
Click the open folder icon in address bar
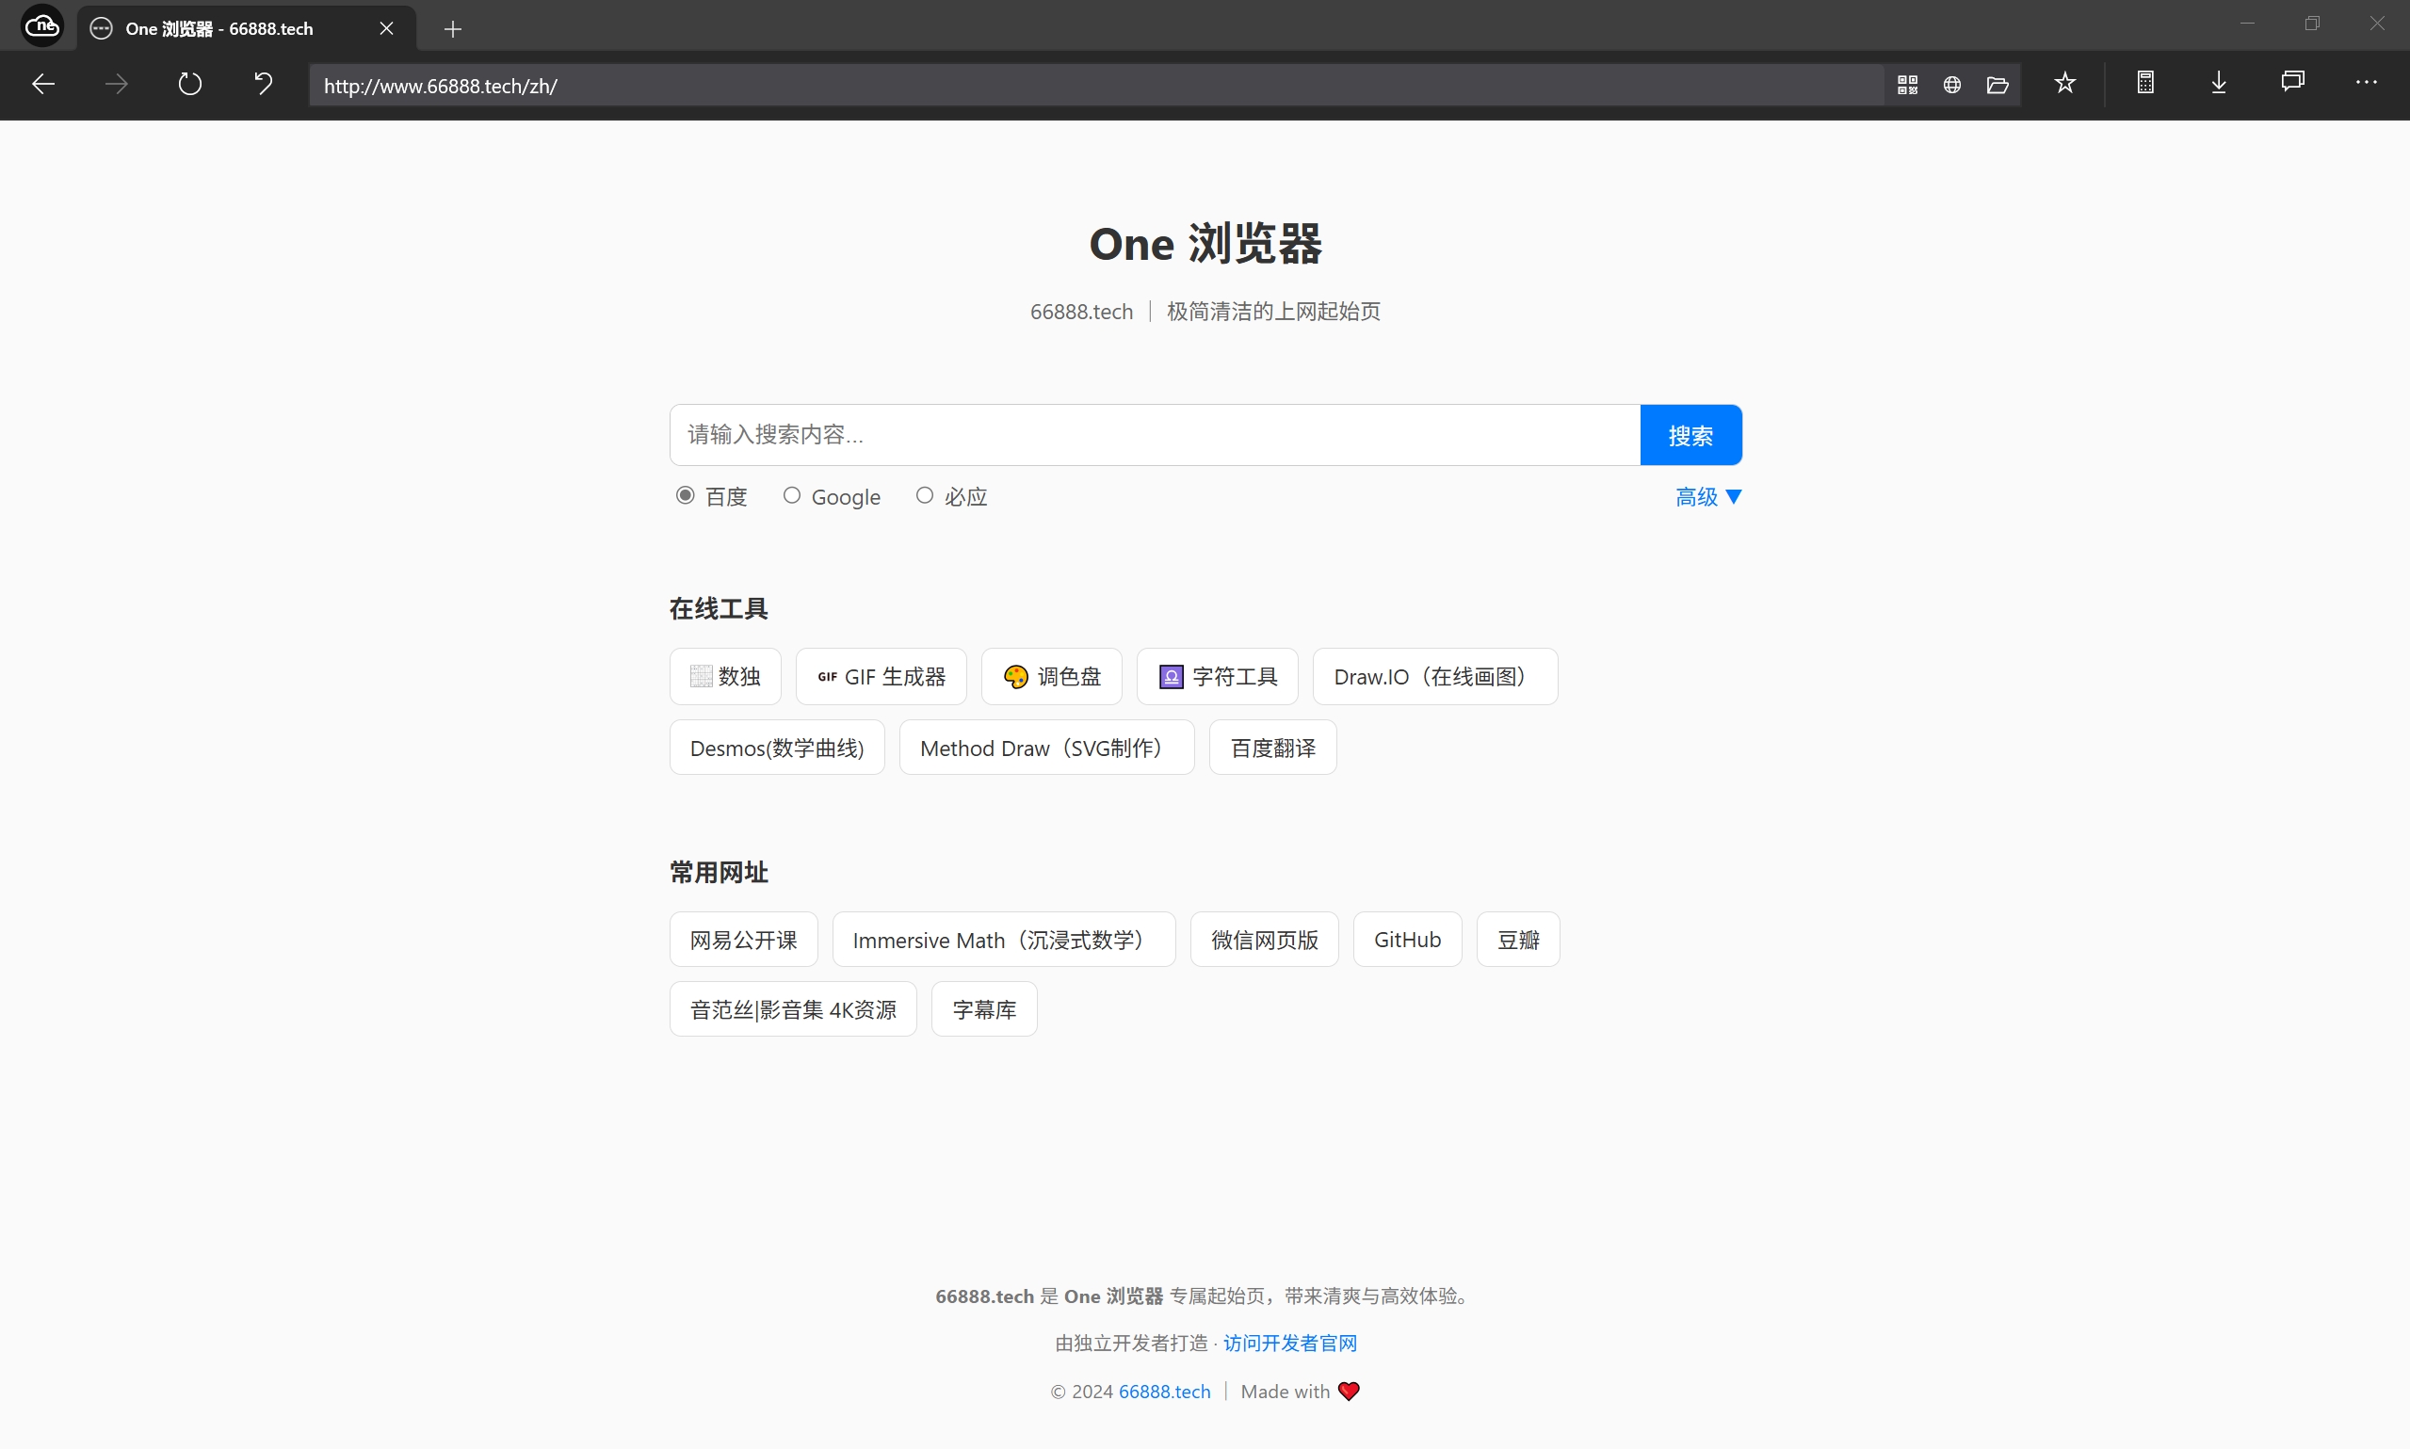pos(1997,85)
